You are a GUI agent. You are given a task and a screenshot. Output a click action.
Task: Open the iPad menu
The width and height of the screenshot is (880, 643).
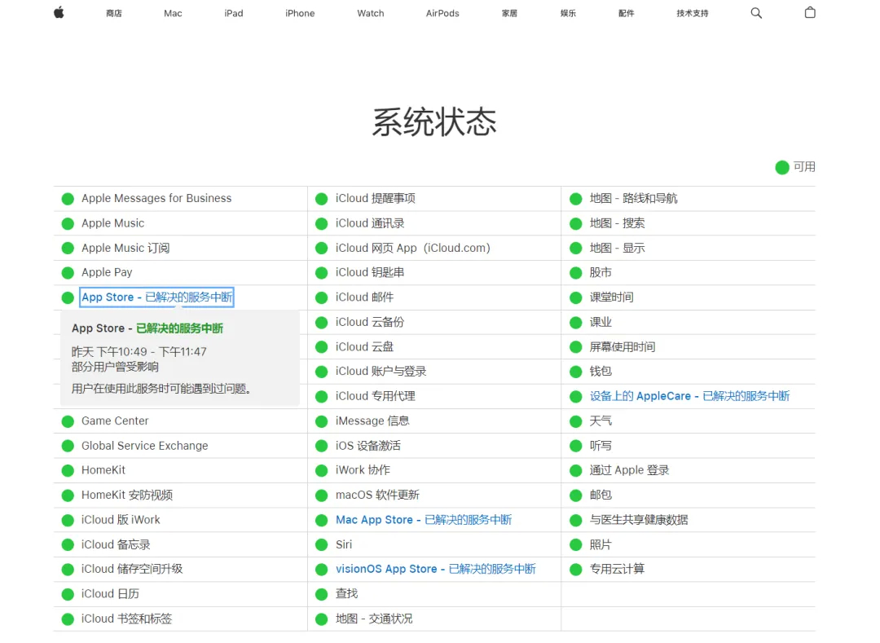tap(234, 13)
